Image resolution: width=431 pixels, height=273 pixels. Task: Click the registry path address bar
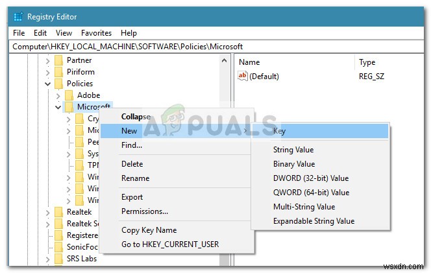tap(216, 47)
